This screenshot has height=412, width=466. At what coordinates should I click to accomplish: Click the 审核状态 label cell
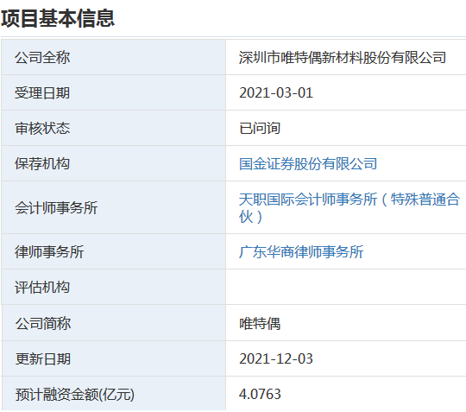(114, 128)
